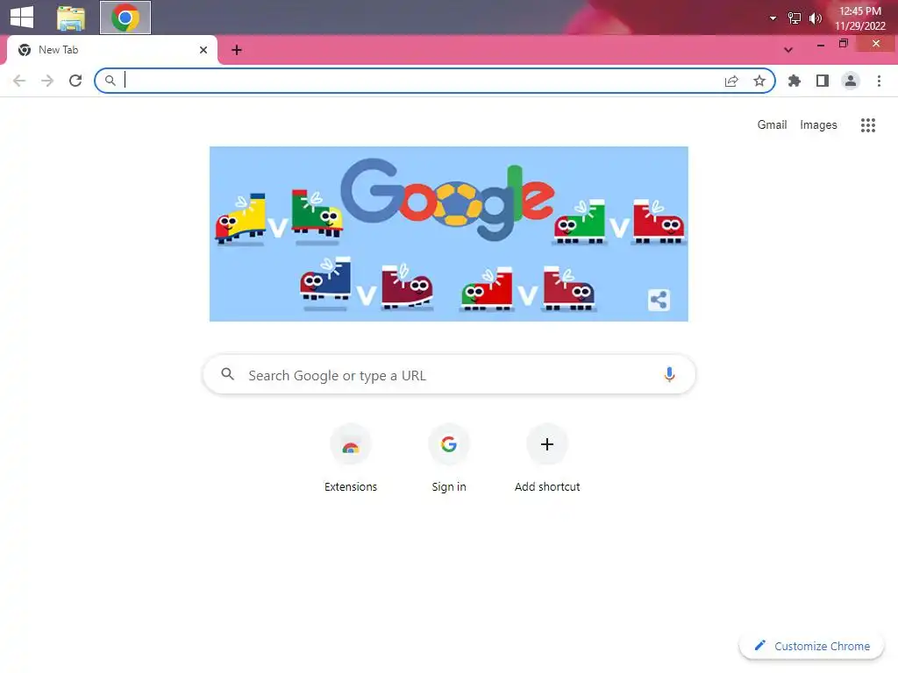898x673 pixels.
Task: Toggle the side panel icon
Action: [823, 81]
